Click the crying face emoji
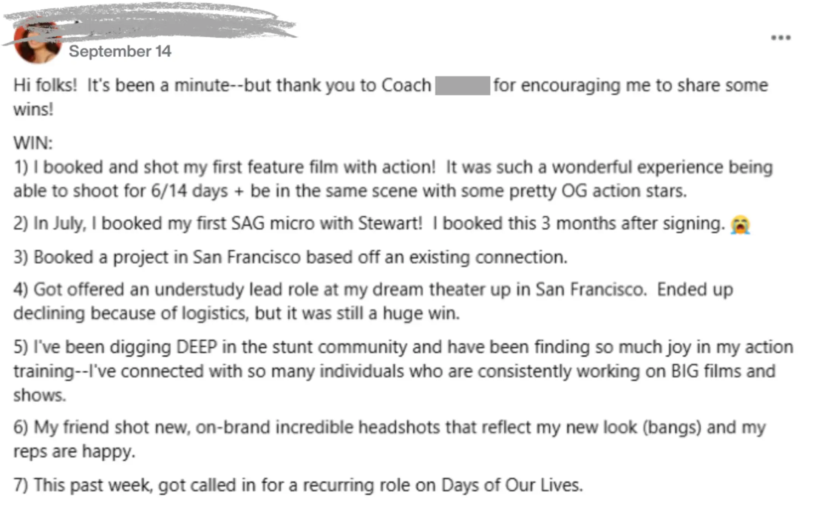This screenshot has width=816, height=512. click(x=740, y=224)
